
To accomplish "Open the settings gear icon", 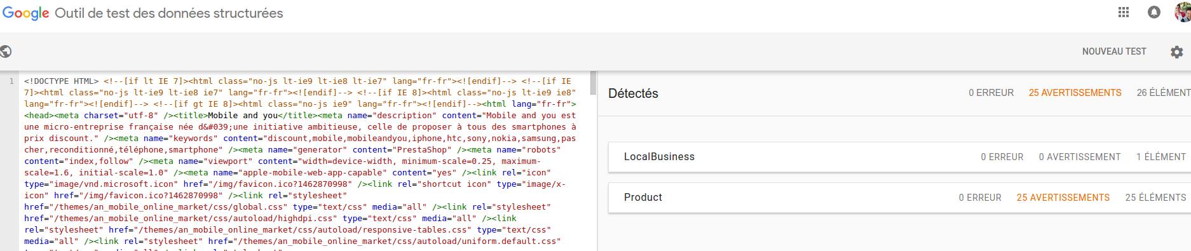I will coord(1177,52).
